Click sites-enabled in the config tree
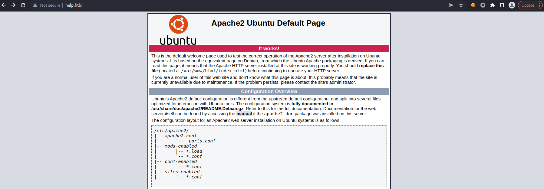 pos(182,172)
